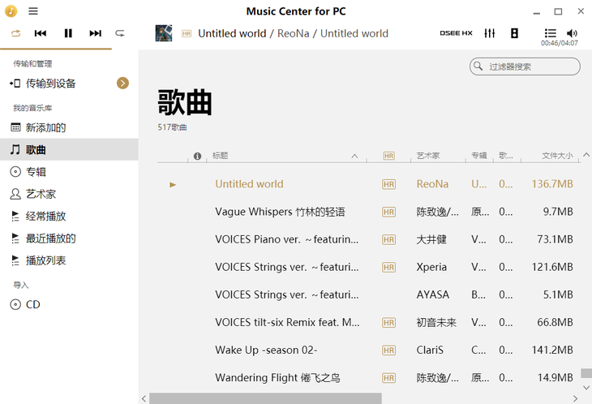The height and width of the screenshot is (404, 592).
Task: Click artist ClariS
Action: coord(430,350)
